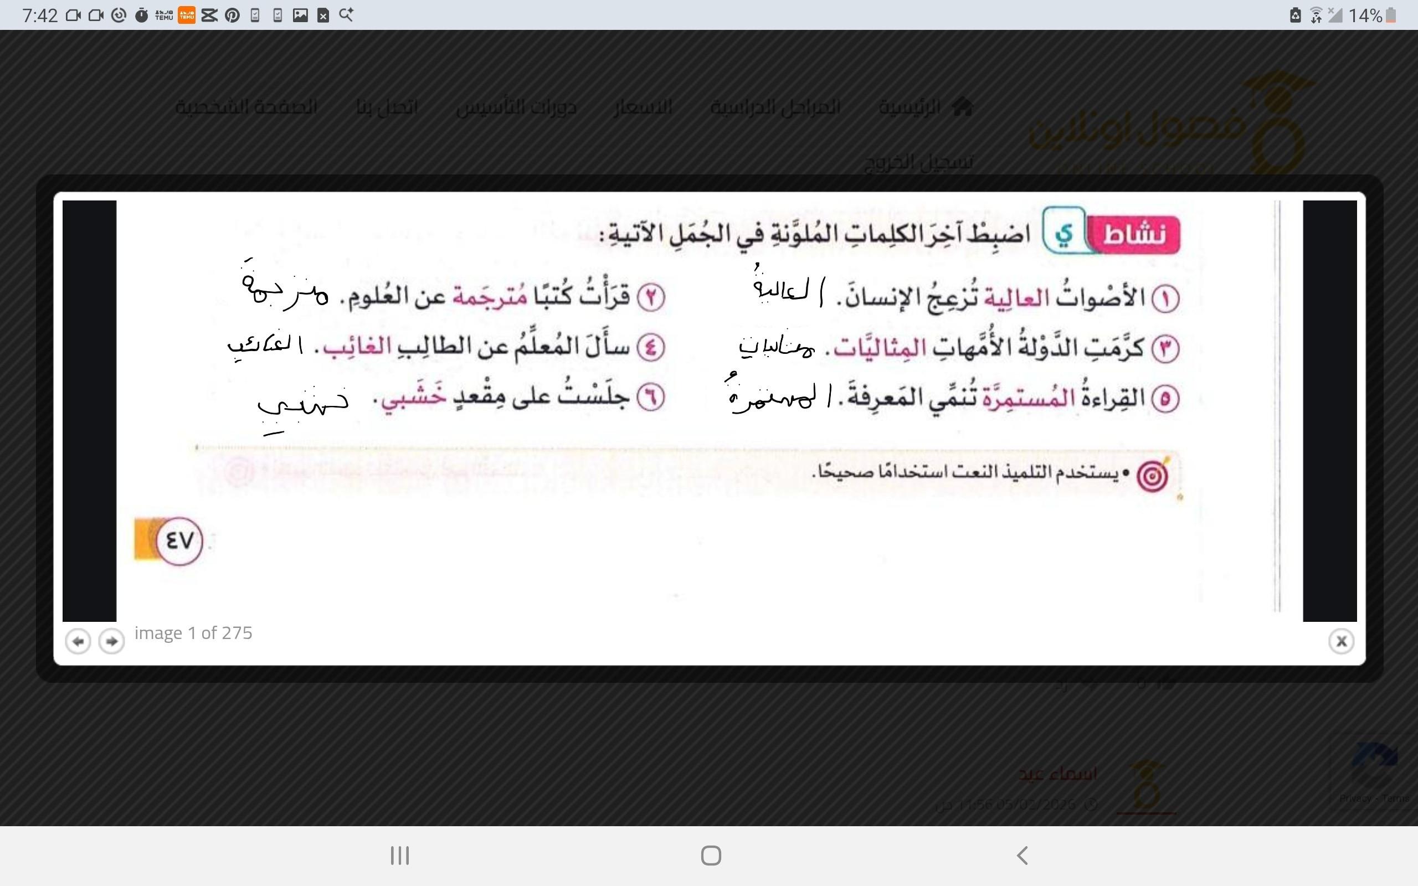Click the pink word المُستمِرَّة in sentence ٥
This screenshot has width=1418, height=886.
point(1029,397)
